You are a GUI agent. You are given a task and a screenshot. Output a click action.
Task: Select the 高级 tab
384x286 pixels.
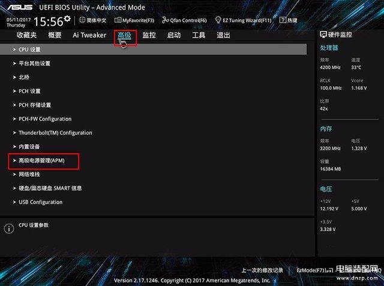pyautogui.click(x=124, y=36)
